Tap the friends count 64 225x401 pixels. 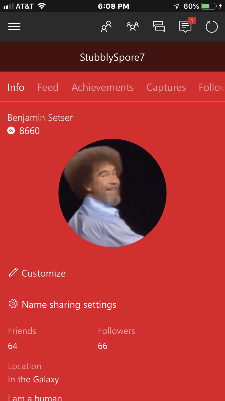click(x=13, y=346)
